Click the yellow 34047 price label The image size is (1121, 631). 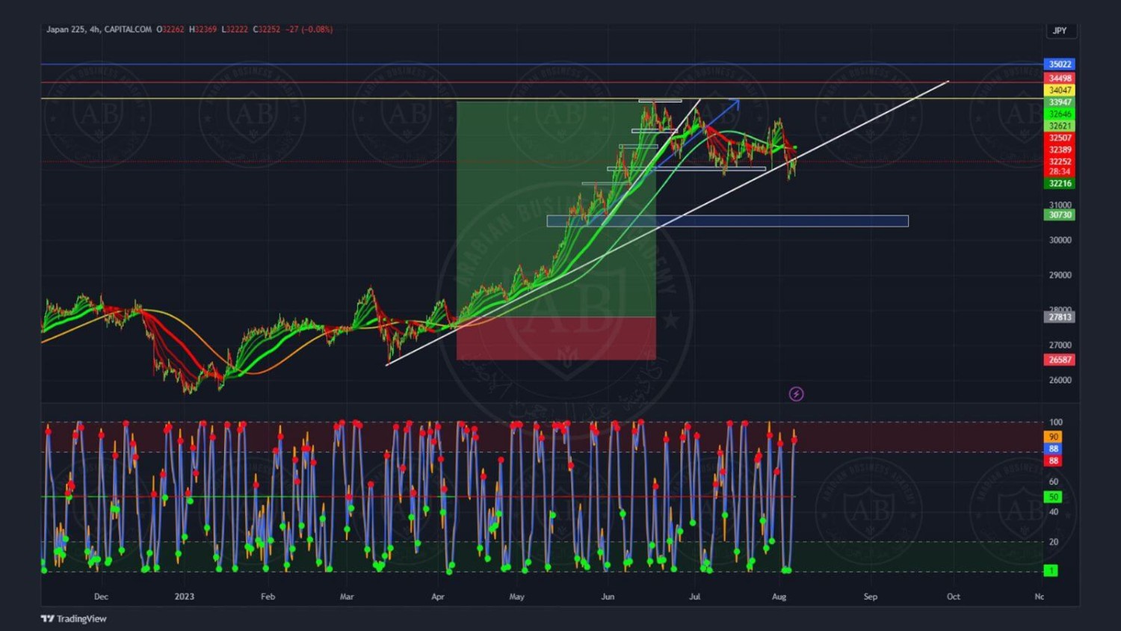coord(1059,90)
